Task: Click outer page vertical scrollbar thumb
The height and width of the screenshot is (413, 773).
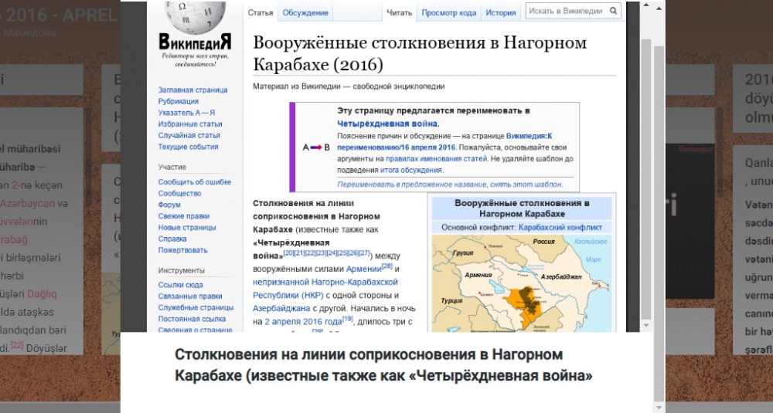Action: click(659, 224)
